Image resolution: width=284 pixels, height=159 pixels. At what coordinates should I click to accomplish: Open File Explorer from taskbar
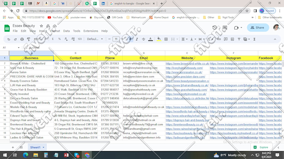[x=35, y=155]
